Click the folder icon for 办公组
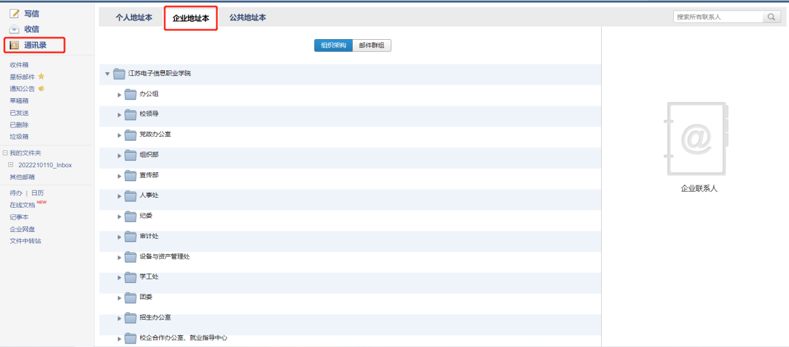The height and width of the screenshot is (347, 789). [x=131, y=95]
